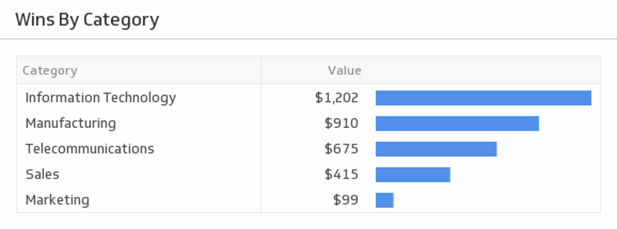This screenshot has width=617, height=229.
Task: Click the $910 value cell
Action: pos(341,123)
